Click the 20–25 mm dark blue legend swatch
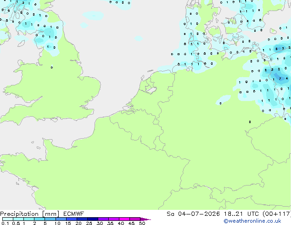291x225 pixels. click(x=82, y=219)
